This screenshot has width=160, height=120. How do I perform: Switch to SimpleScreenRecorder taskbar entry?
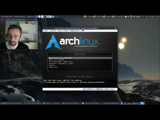110,103
